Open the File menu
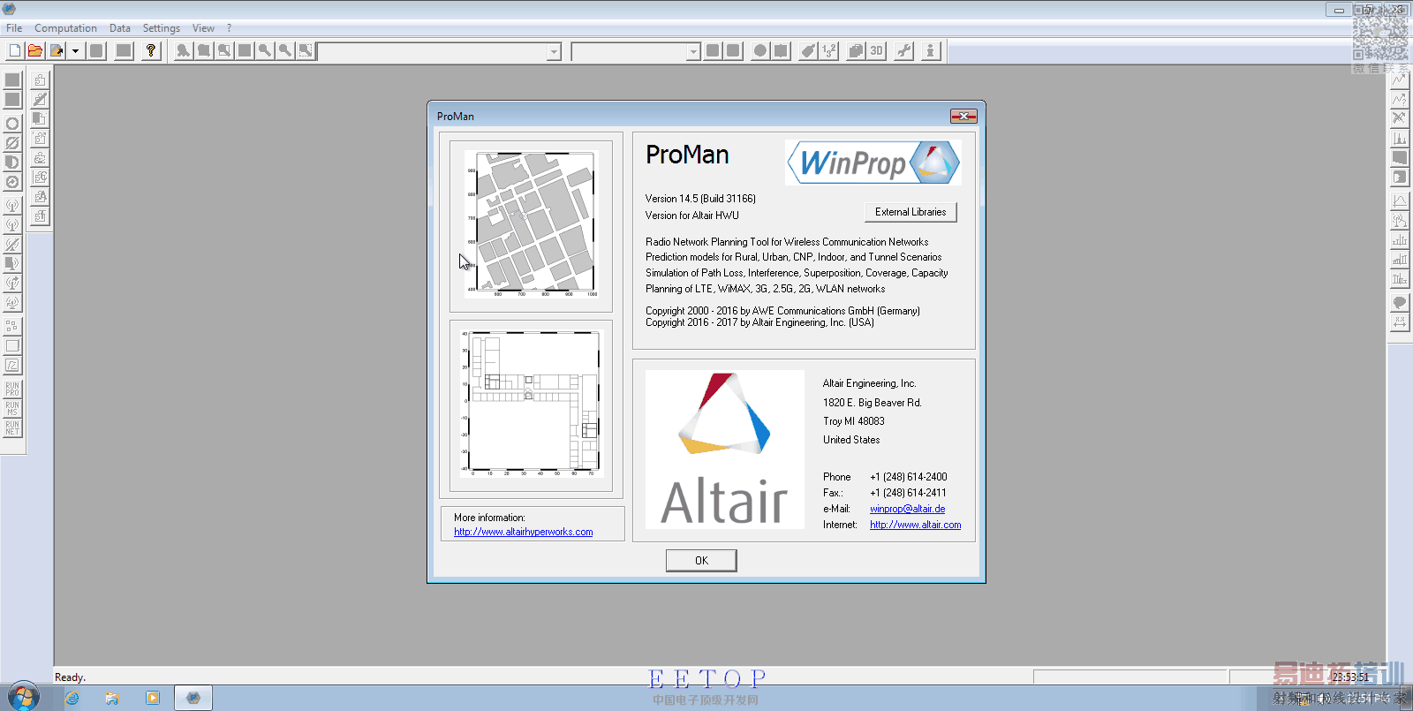The image size is (1413, 711). pyautogui.click(x=14, y=28)
